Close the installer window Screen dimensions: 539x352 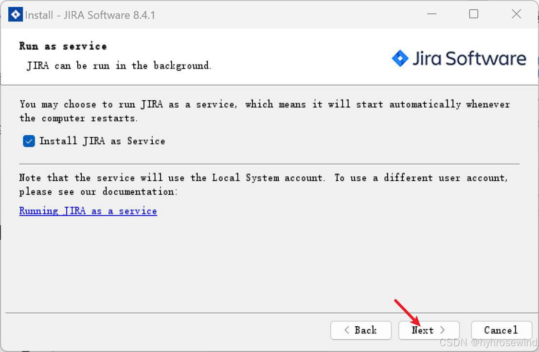(516, 14)
